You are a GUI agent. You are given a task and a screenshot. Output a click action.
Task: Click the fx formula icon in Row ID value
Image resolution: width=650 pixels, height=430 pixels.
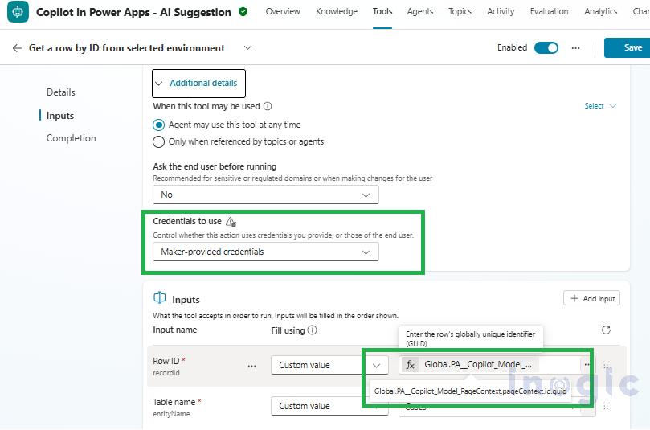point(411,364)
